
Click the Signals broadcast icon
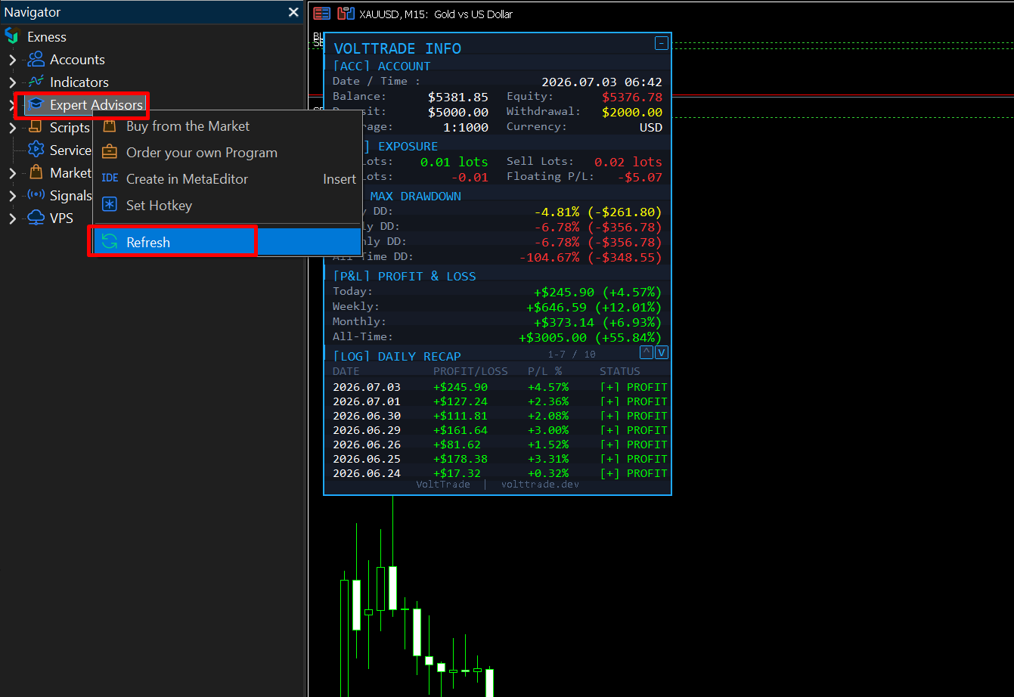click(x=36, y=195)
